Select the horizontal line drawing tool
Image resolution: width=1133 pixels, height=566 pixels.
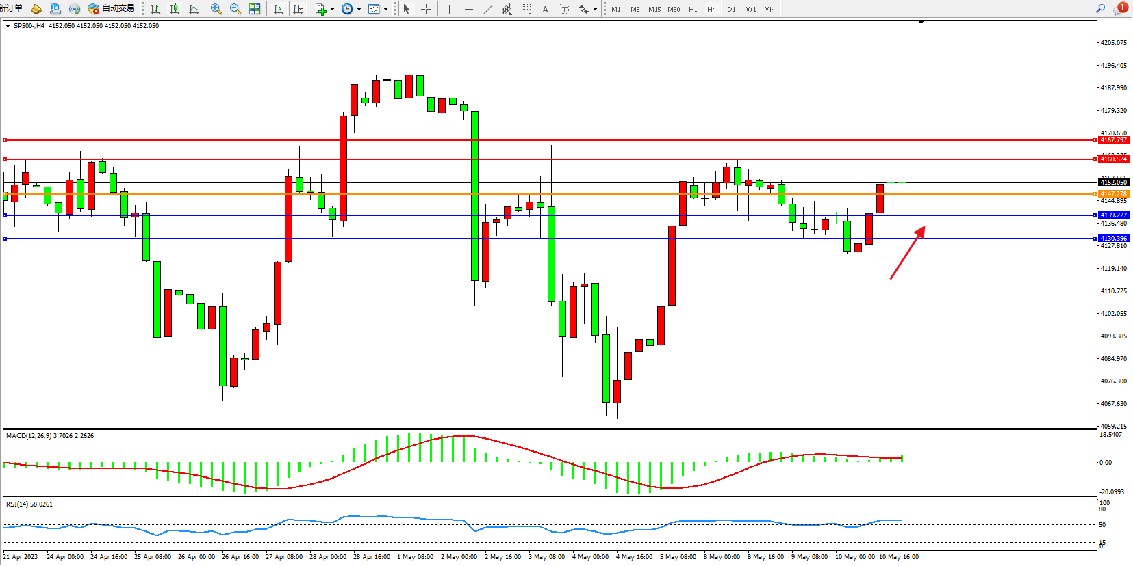click(468, 9)
